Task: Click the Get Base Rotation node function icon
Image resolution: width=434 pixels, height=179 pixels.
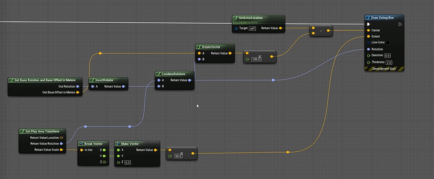Action: click(11, 80)
